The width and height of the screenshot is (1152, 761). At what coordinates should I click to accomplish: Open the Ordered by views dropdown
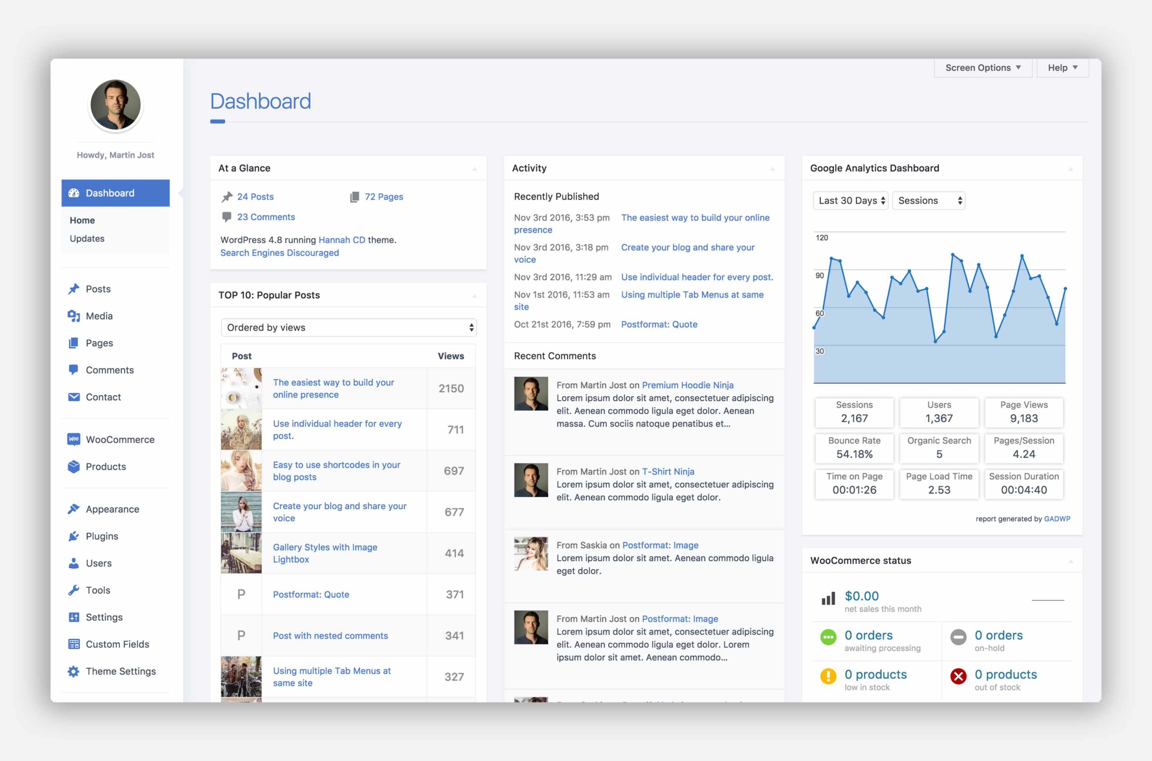pos(349,327)
